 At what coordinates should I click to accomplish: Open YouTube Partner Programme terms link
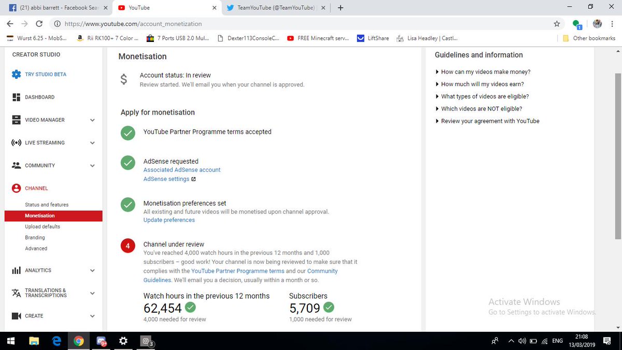tap(238, 271)
